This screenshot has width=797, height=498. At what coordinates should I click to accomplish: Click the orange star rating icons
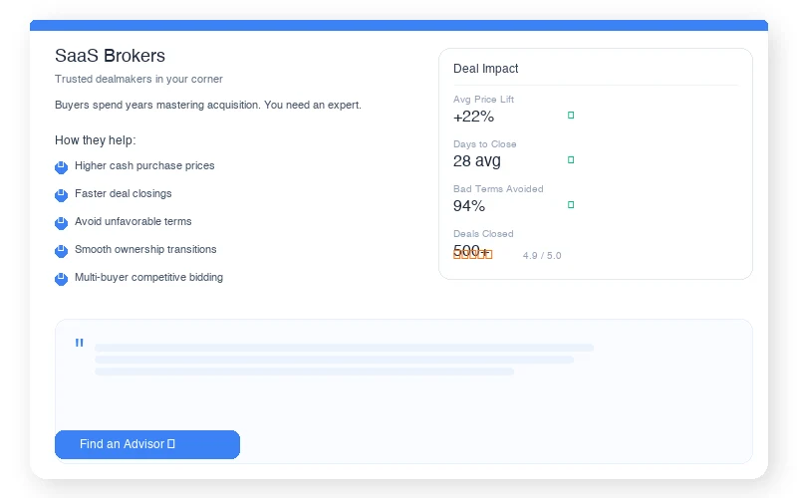pos(472,255)
